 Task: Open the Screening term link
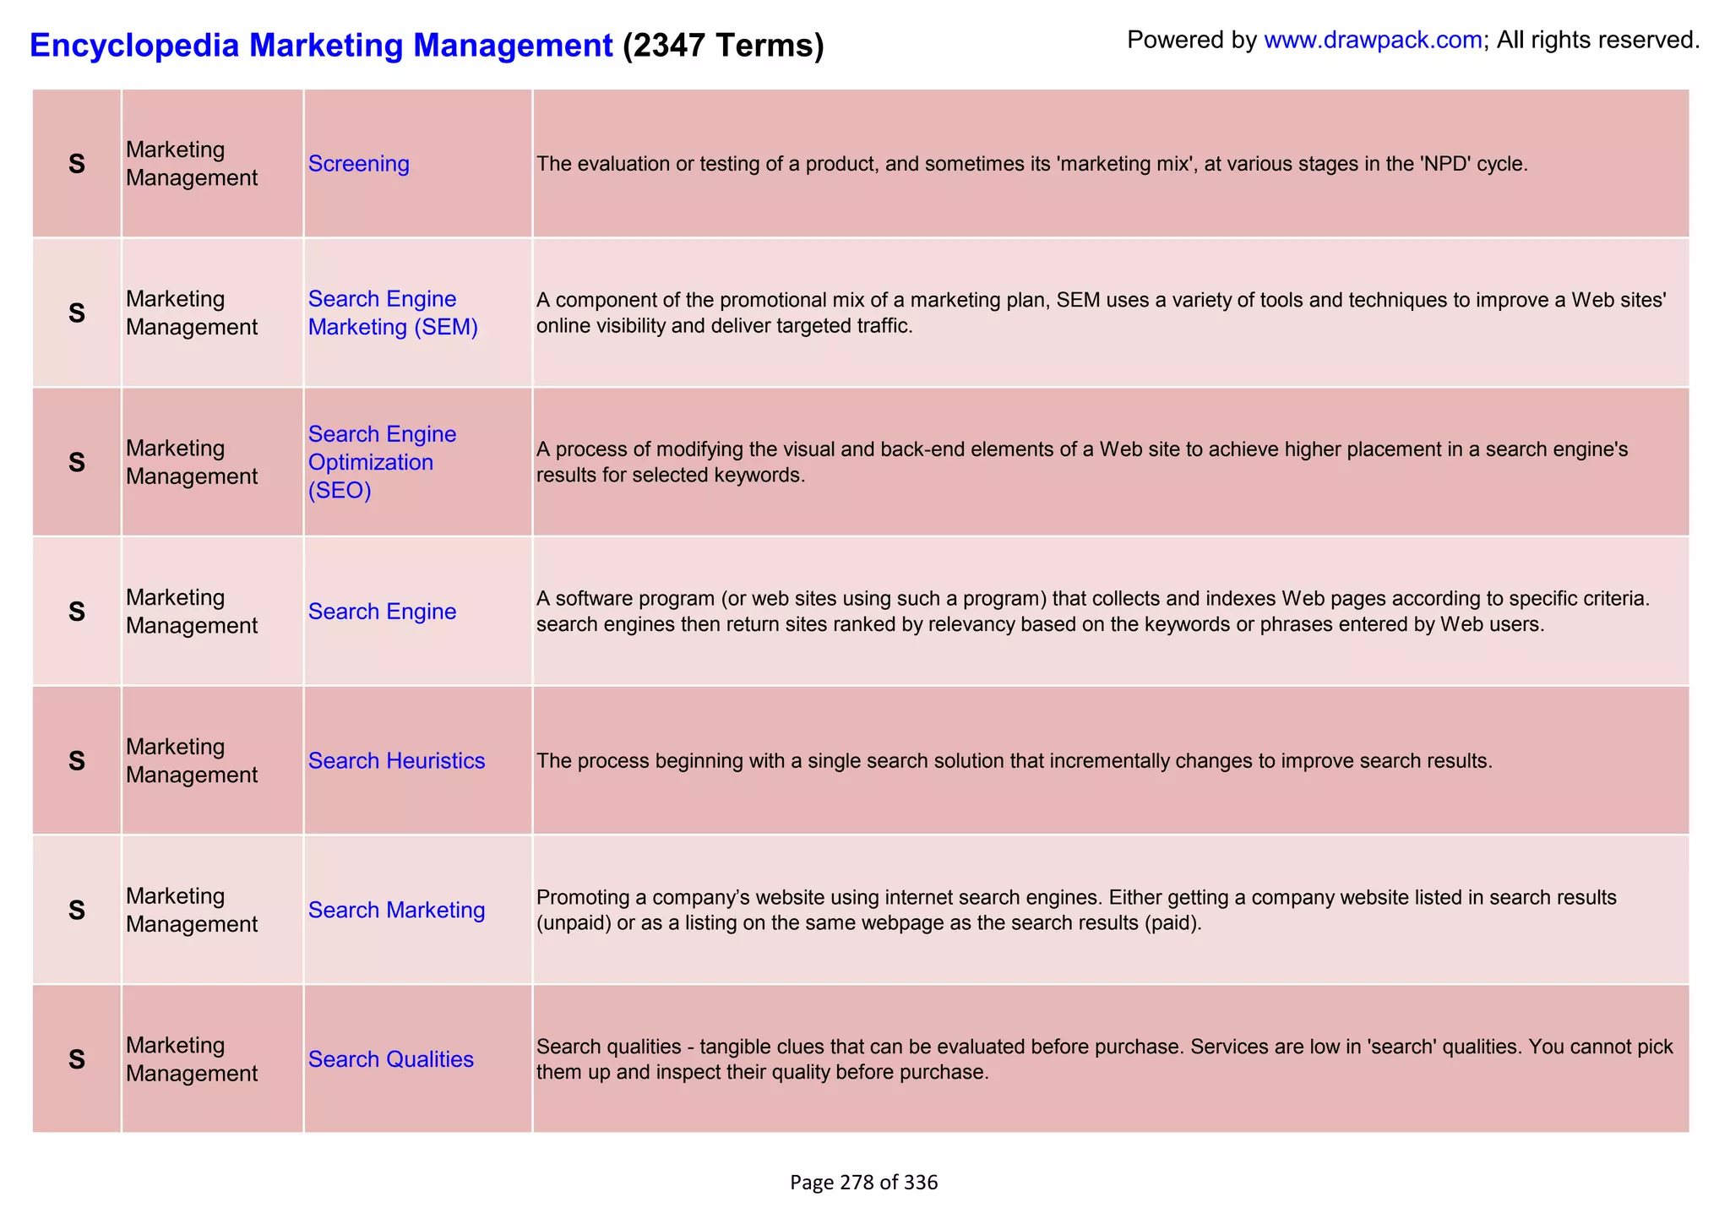point(359,164)
